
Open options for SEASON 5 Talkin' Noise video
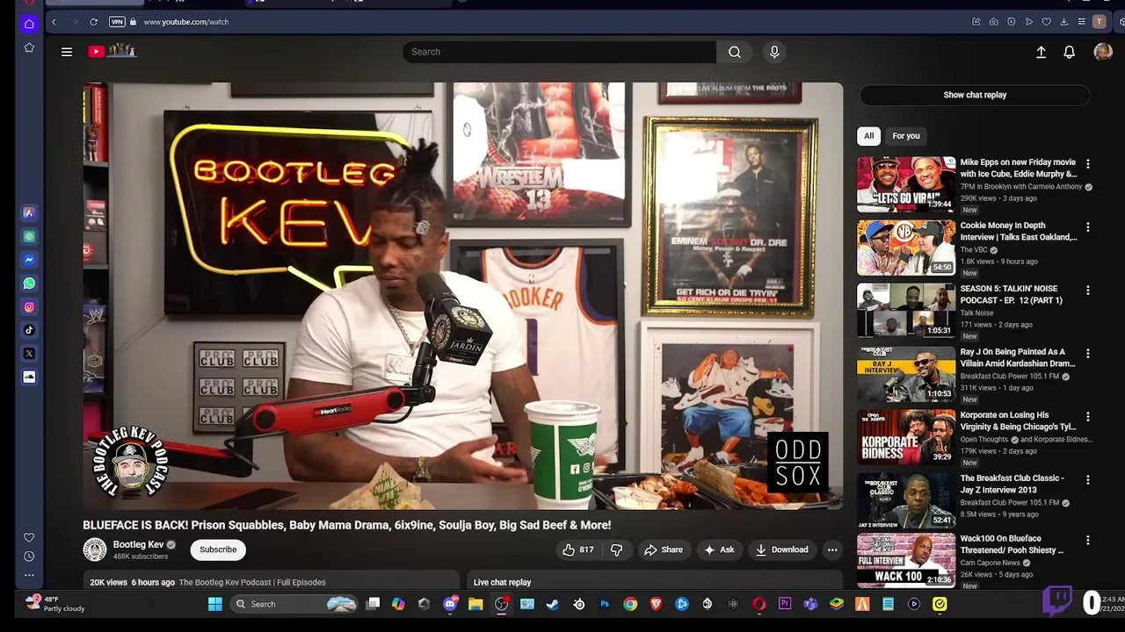point(1088,291)
